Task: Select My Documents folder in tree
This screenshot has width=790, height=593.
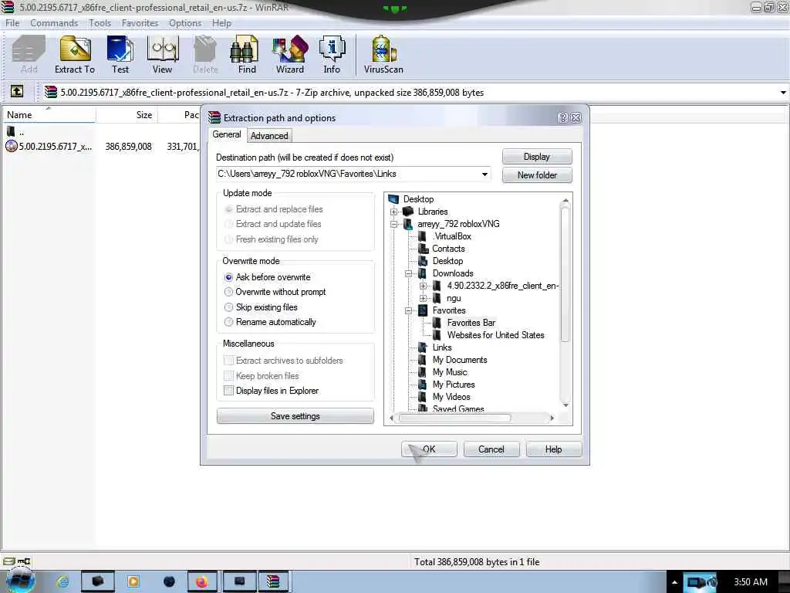Action: (x=460, y=360)
